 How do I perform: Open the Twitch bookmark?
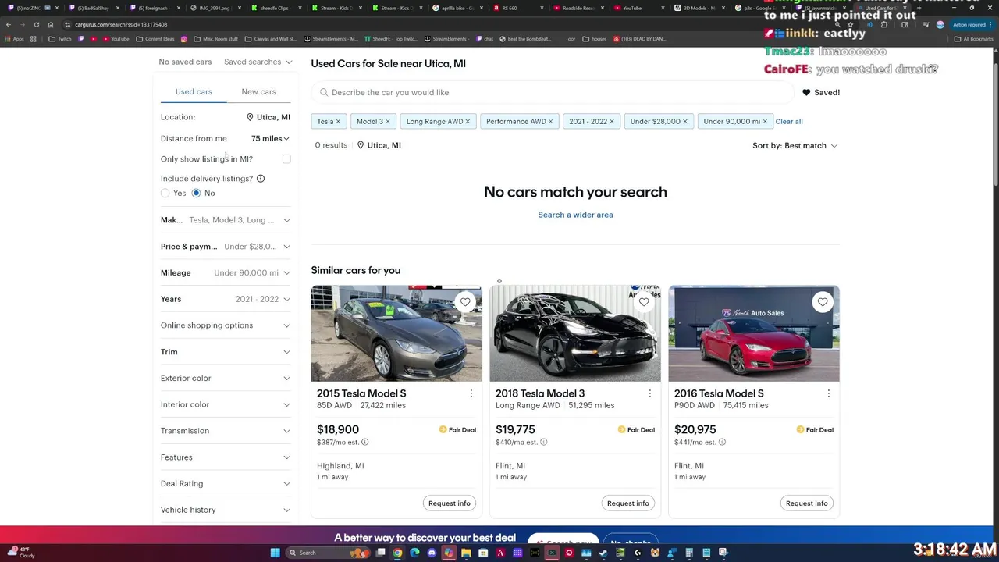[x=59, y=38]
